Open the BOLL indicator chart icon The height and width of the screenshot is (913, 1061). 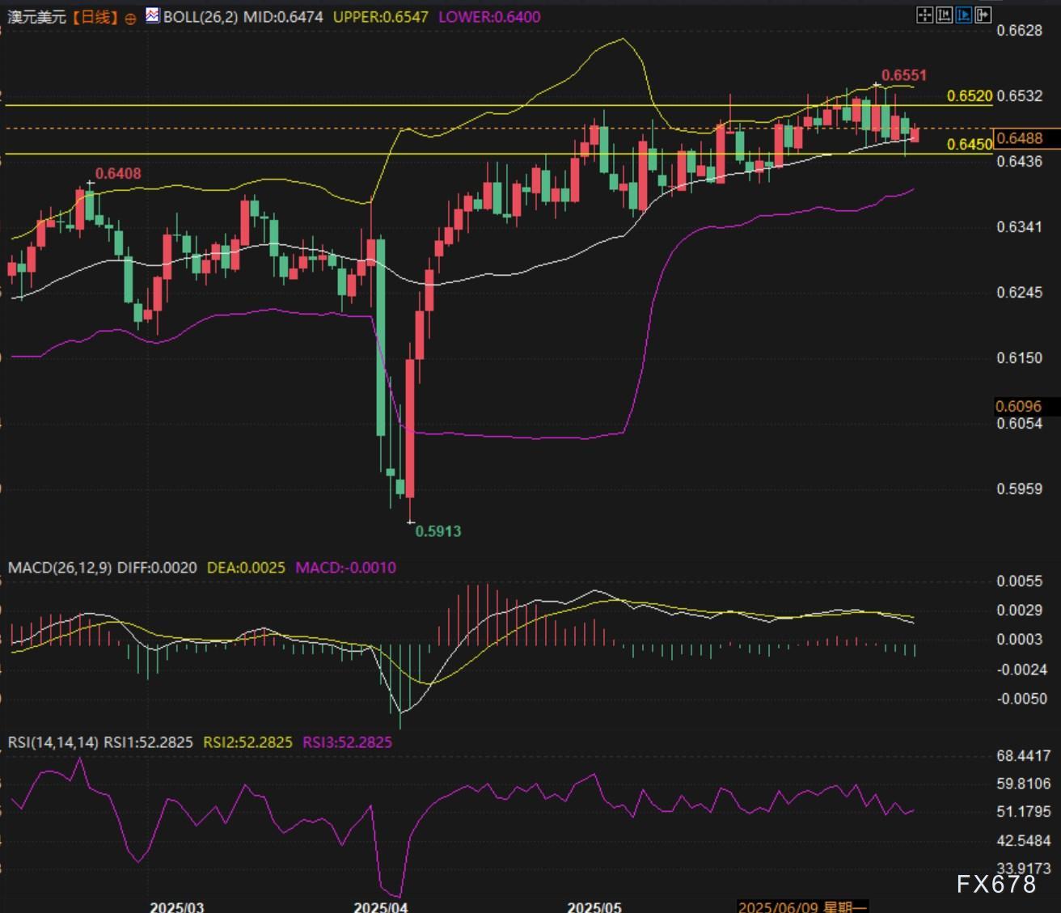[x=153, y=15]
